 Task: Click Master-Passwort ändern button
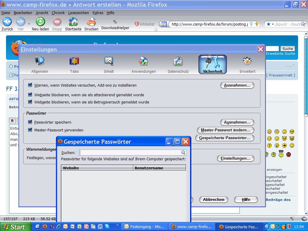point(225,130)
